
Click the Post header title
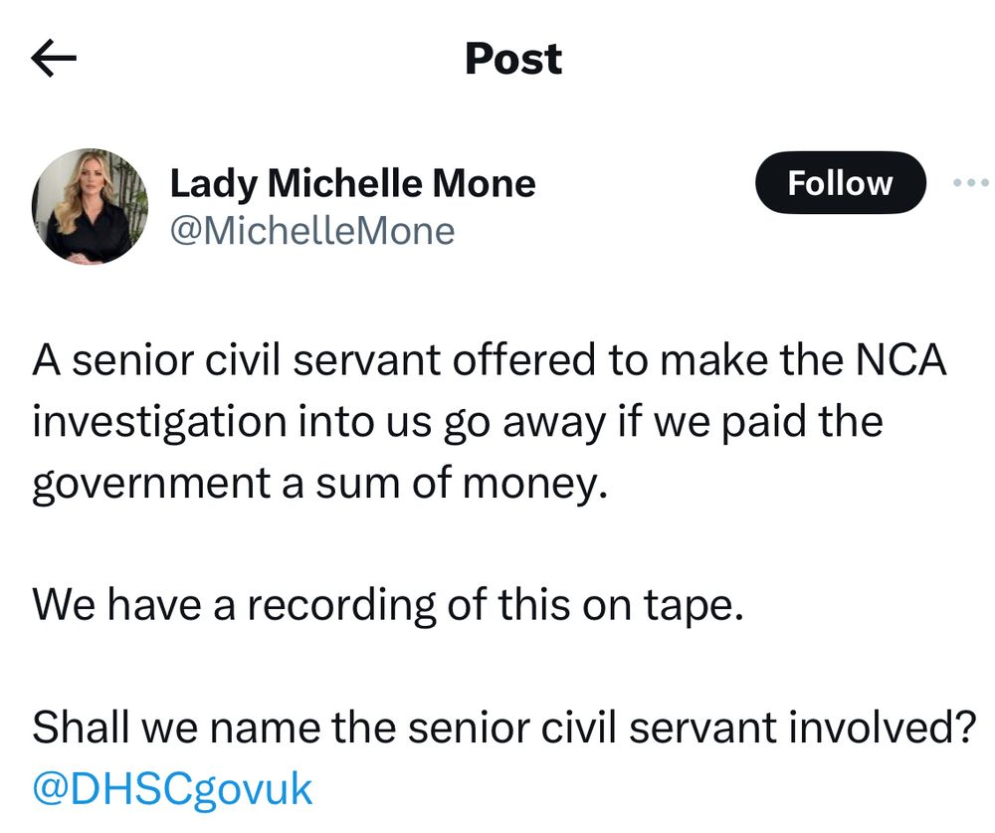tap(512, 60)
